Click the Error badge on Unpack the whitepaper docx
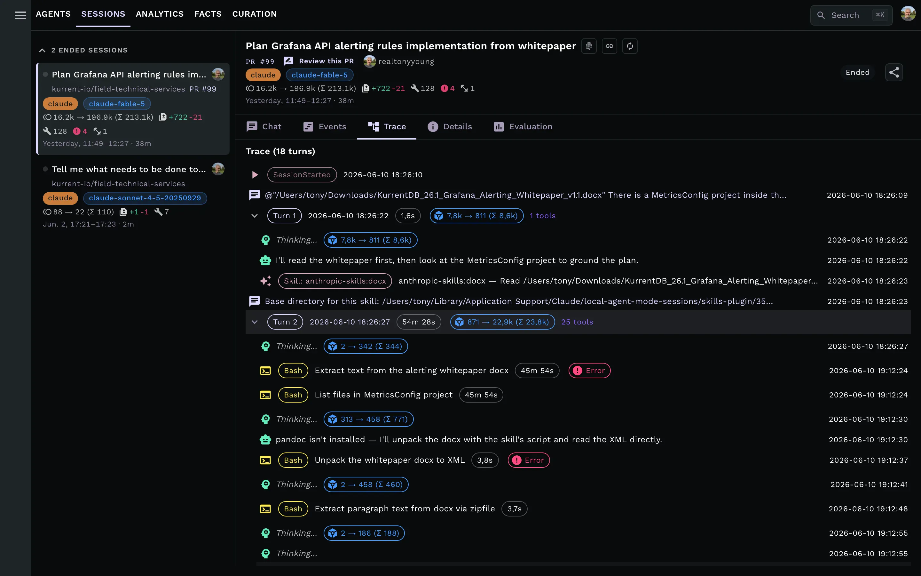The height and width of the screenshot is (576, 921). (529, 460)
